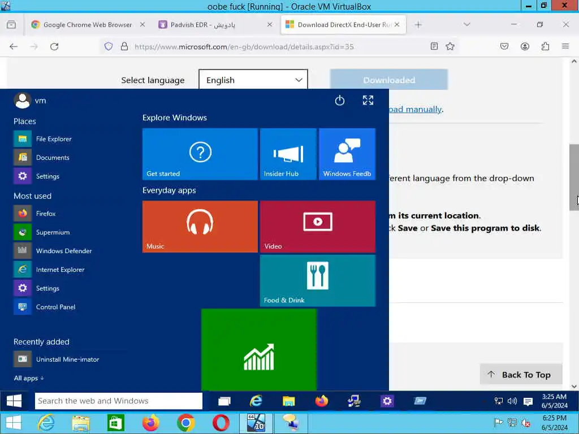This screenshot has height=434, width=579.
Task: Open Firefox View icon left of tabs
Action: click(x=11, y=25)
